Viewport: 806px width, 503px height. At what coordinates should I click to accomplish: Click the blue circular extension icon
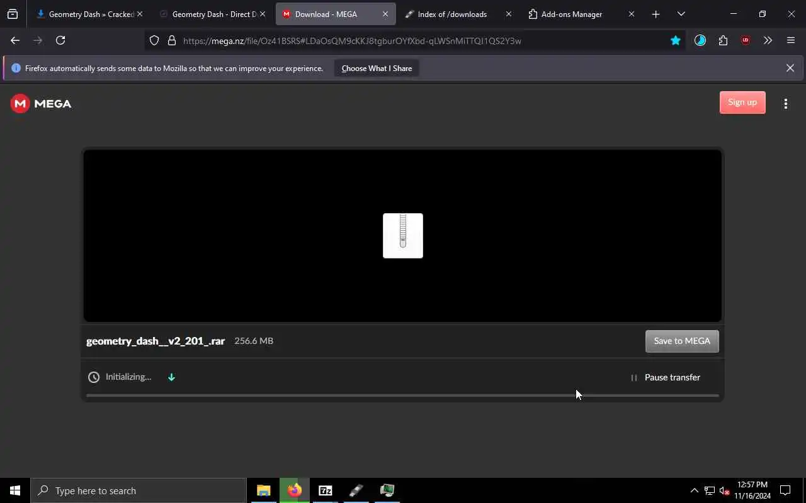(700, 40)
